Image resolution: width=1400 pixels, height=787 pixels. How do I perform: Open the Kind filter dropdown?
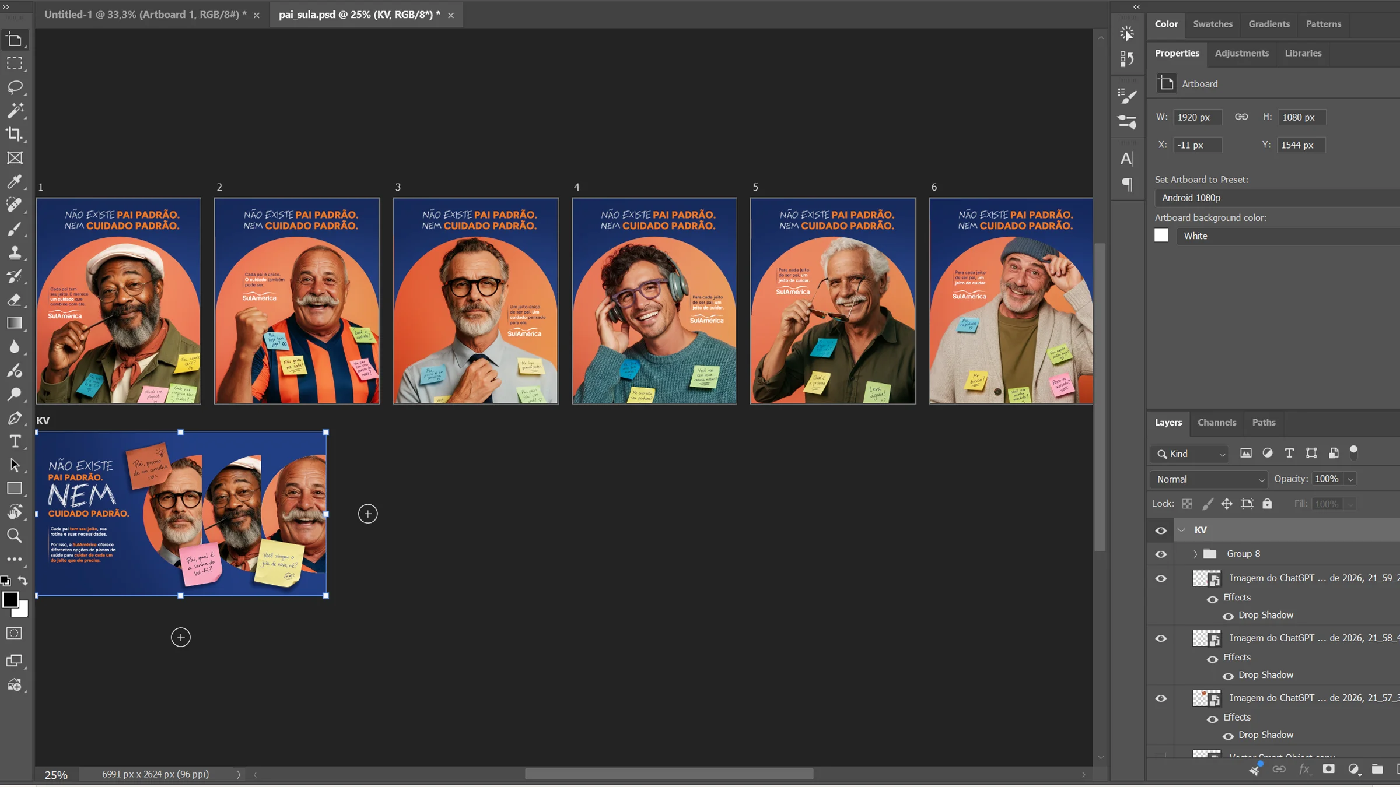click(x=1190, y=454)
